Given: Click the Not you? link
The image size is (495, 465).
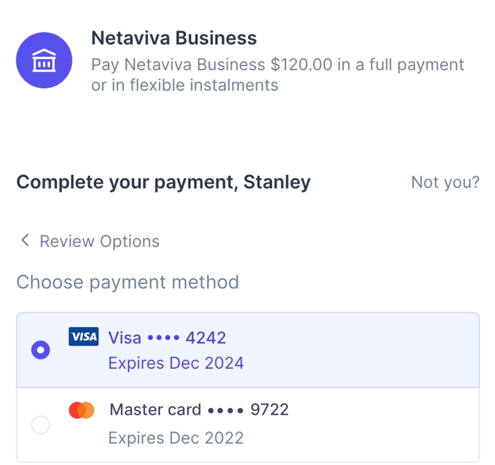Looking at the screenshot, I should click(445, 182).
